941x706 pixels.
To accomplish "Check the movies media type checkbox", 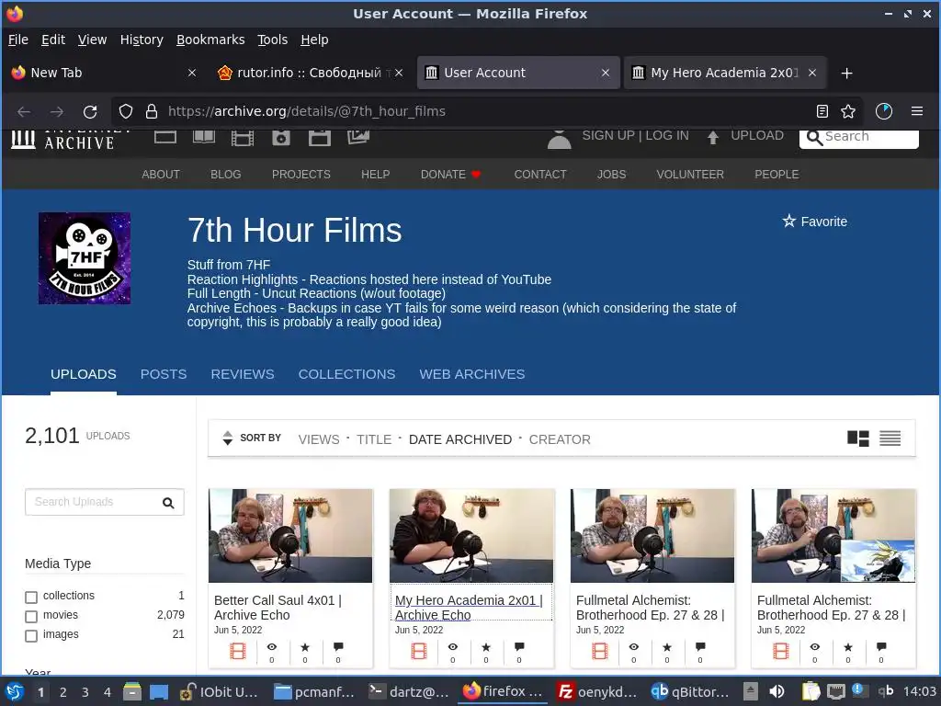I will 31,617.
